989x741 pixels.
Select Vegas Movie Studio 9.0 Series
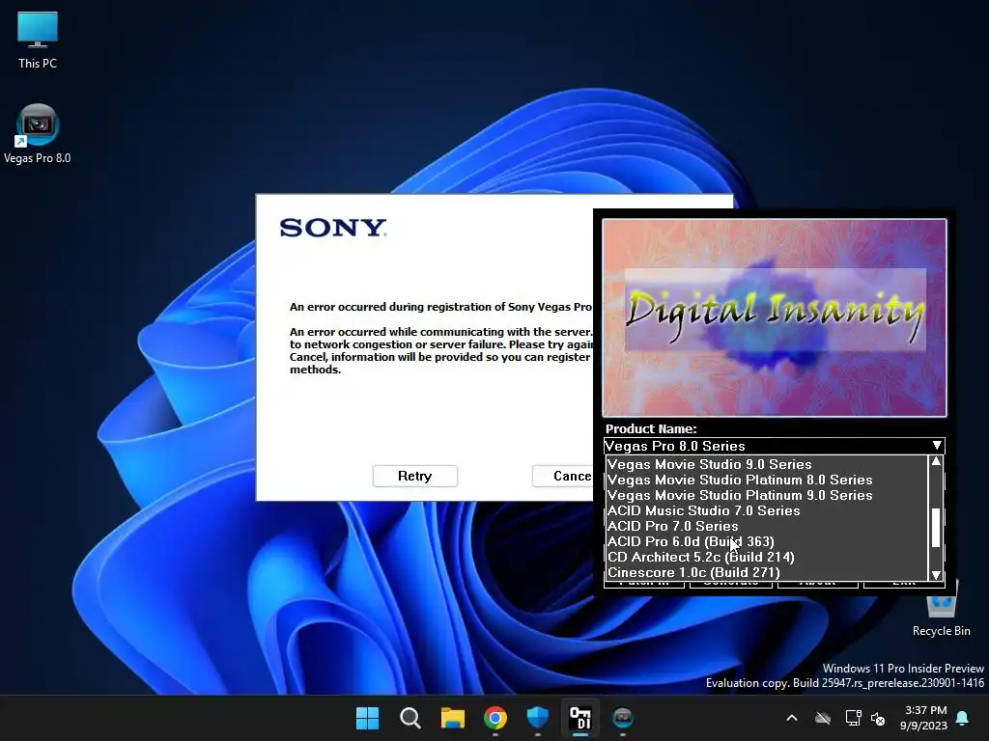(766, 464)
